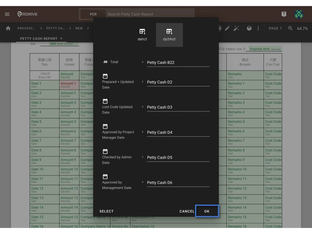Click the magic wand auto-fill icon
312x234 pixels.
236,28
